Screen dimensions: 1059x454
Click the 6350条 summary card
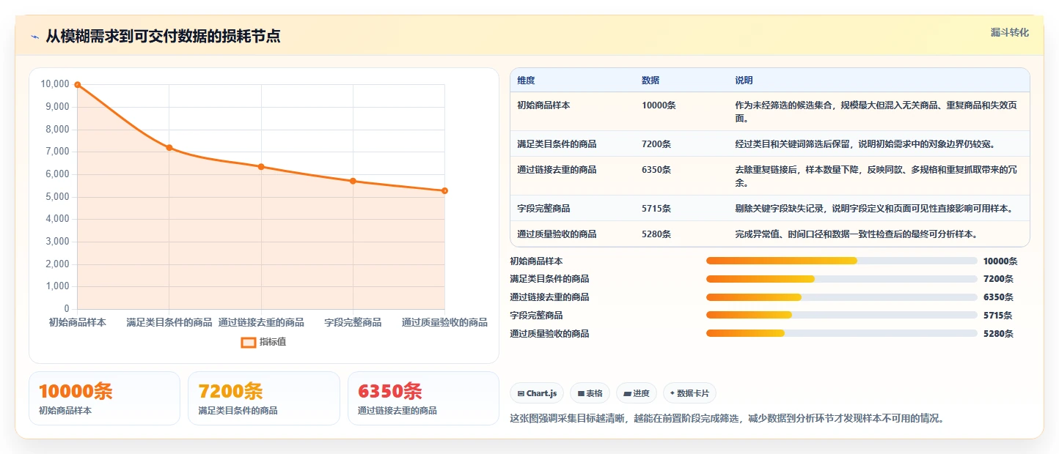[423, 398]
